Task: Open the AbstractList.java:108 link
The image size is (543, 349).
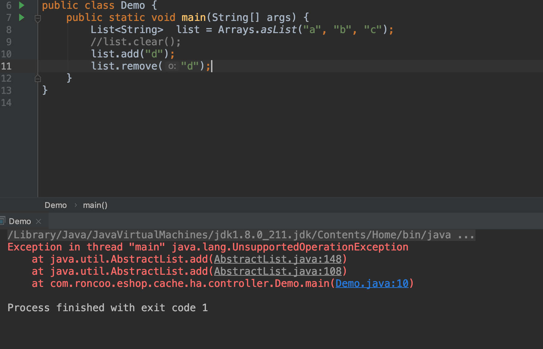Action: point(278,271)
